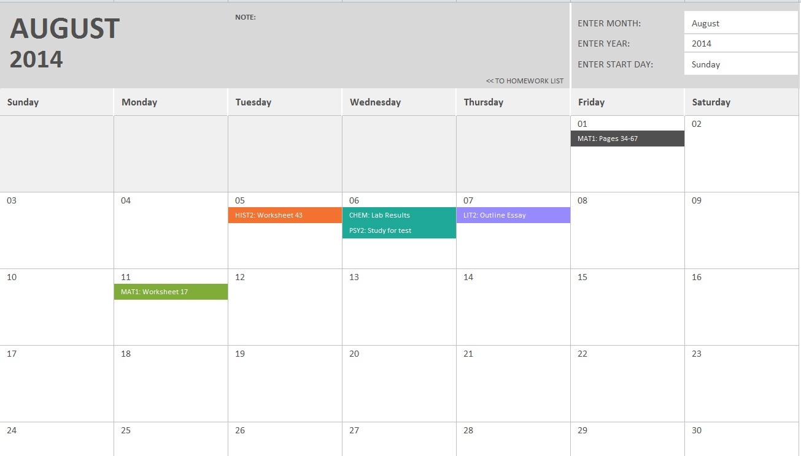Select day 11 date number
Screen dimensions: 801x456
coord(126,277)
